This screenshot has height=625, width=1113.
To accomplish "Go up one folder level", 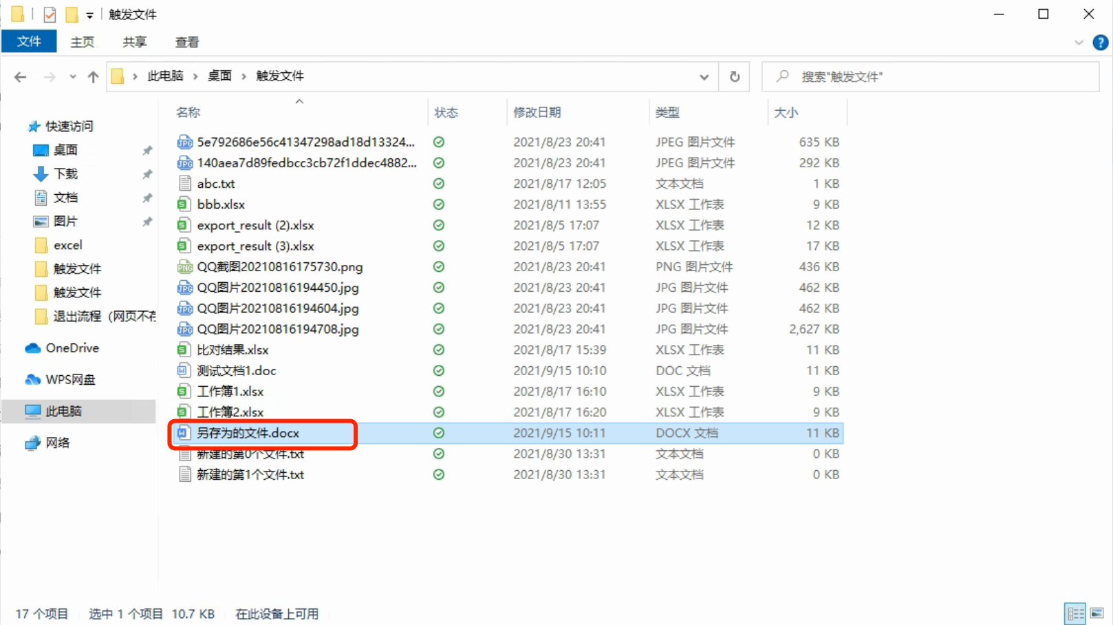I will click(x=93, y=76).
